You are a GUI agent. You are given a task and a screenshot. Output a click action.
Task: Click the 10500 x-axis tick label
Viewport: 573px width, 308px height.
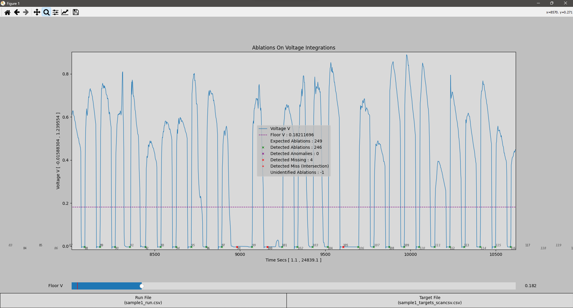[x=496, y=254]
